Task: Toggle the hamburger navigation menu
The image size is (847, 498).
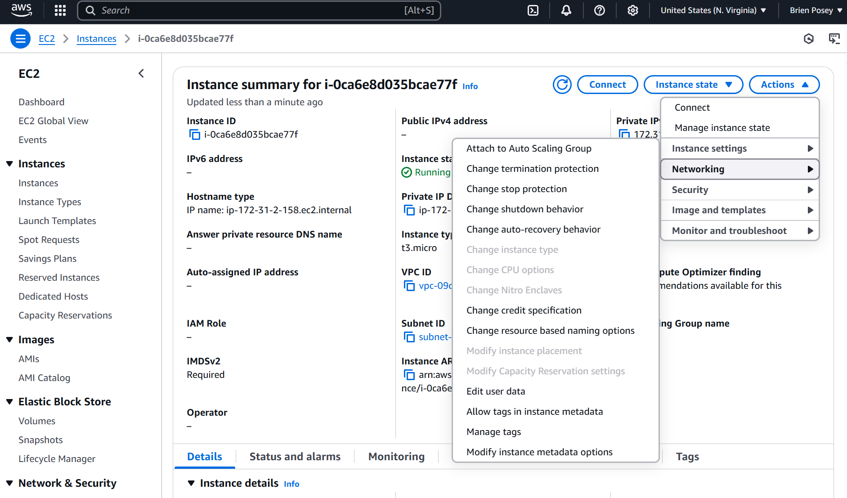Action: 21,39
